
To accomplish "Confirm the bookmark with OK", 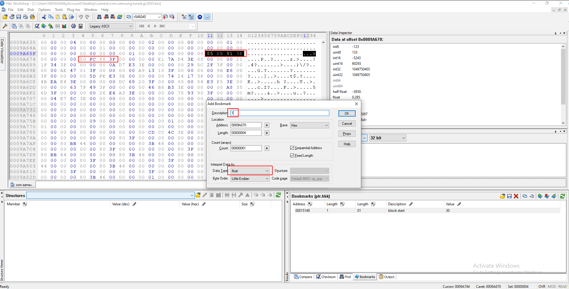I will tap(347, 114).
